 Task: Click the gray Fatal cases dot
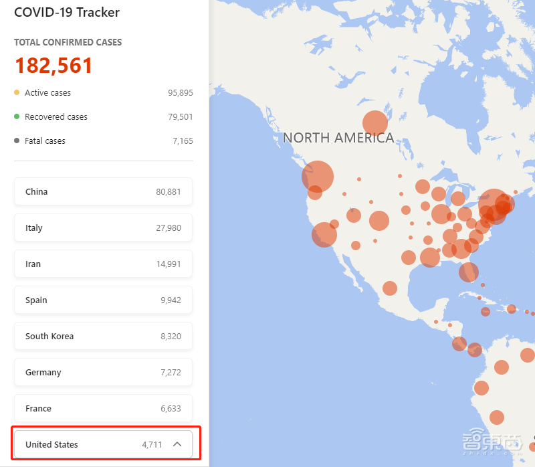coord(17,141)
